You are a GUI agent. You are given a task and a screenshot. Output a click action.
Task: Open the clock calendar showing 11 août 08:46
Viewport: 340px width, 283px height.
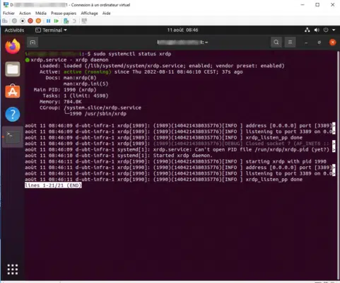click(182, 30)
